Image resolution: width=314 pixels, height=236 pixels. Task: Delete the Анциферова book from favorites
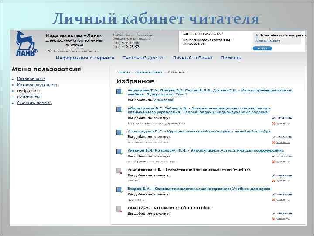281,180
